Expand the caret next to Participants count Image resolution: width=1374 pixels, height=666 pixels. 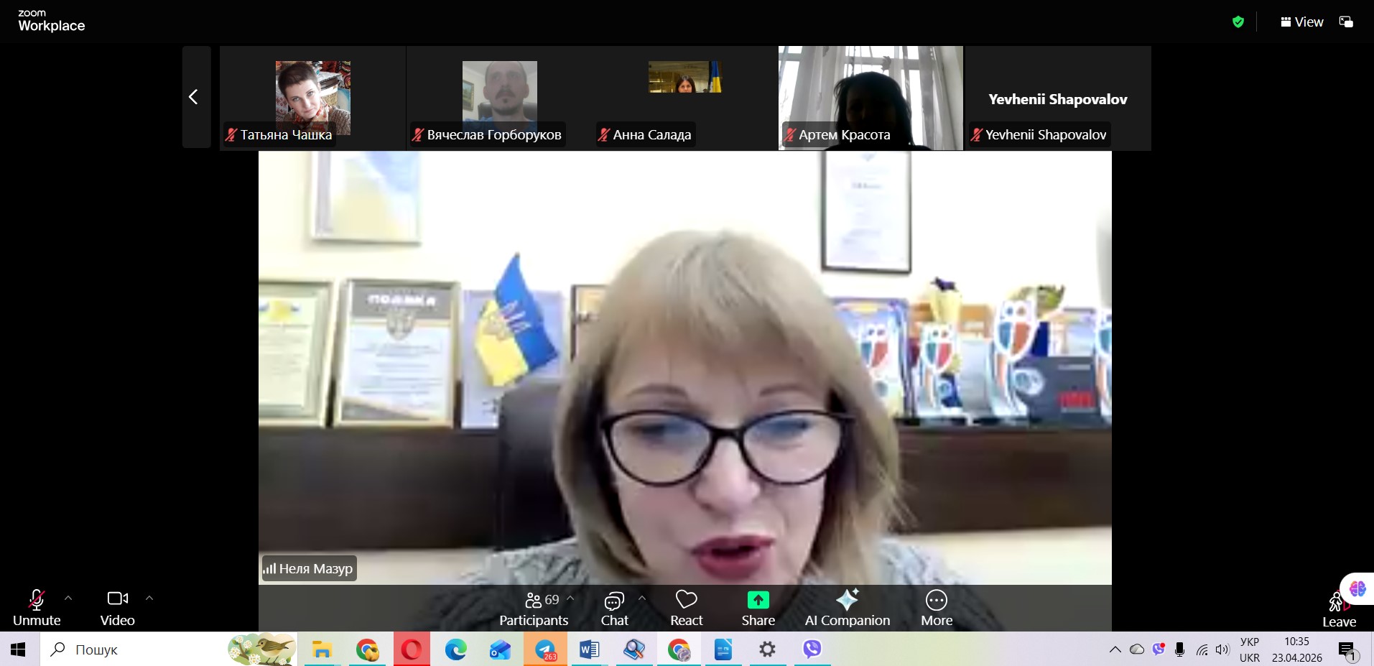(x=570, y=598)
